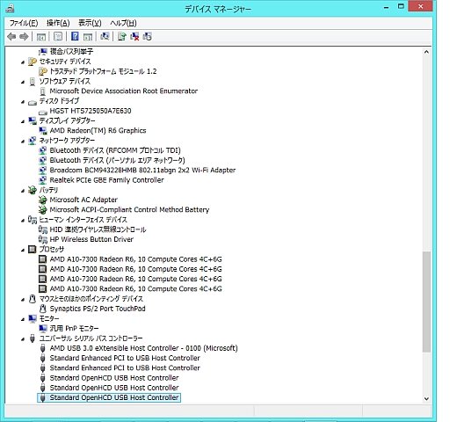Collapse the プロセッサ category
This screenshot has width=450, height=422.
(23, 250)
